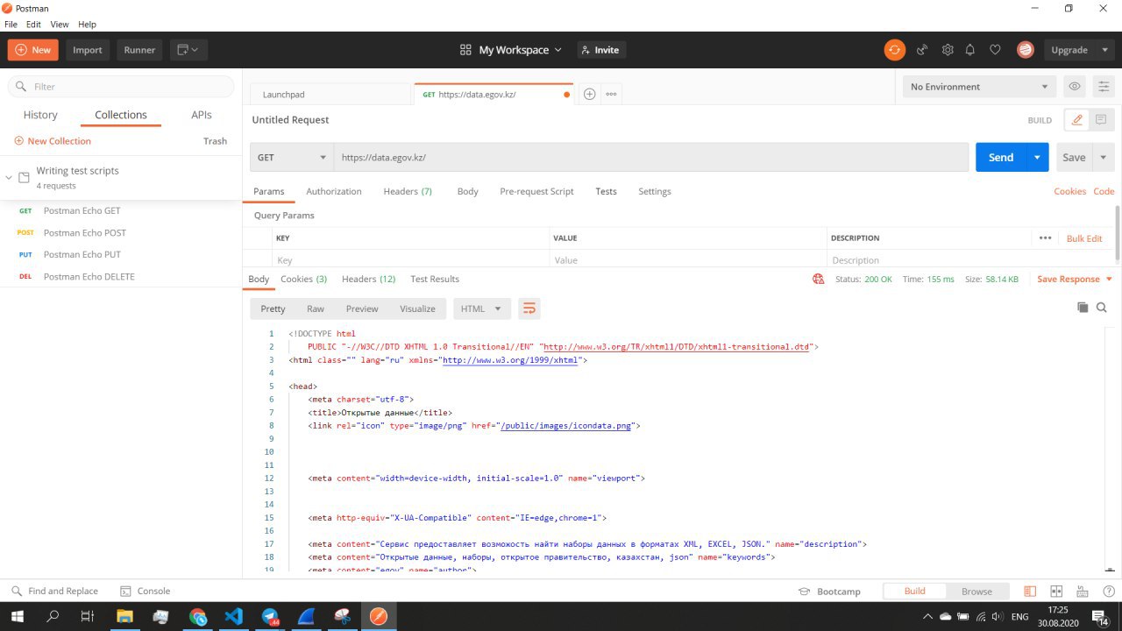The height and width of the screenshot is (631, 1122).
Task: Open the capture requests satellite icon
Action: tap(922, 50)
